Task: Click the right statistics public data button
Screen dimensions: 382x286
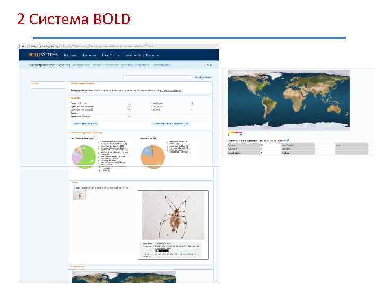Action: [170, 124]
